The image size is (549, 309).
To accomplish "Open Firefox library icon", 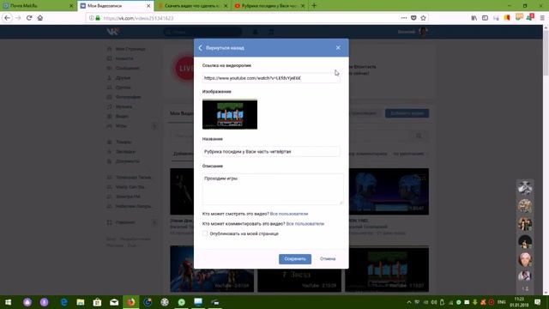I will click(474, 18).
